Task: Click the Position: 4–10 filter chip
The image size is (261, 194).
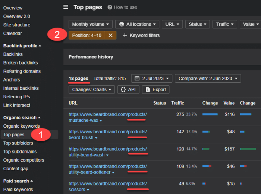Action: [x=87, y=35]
